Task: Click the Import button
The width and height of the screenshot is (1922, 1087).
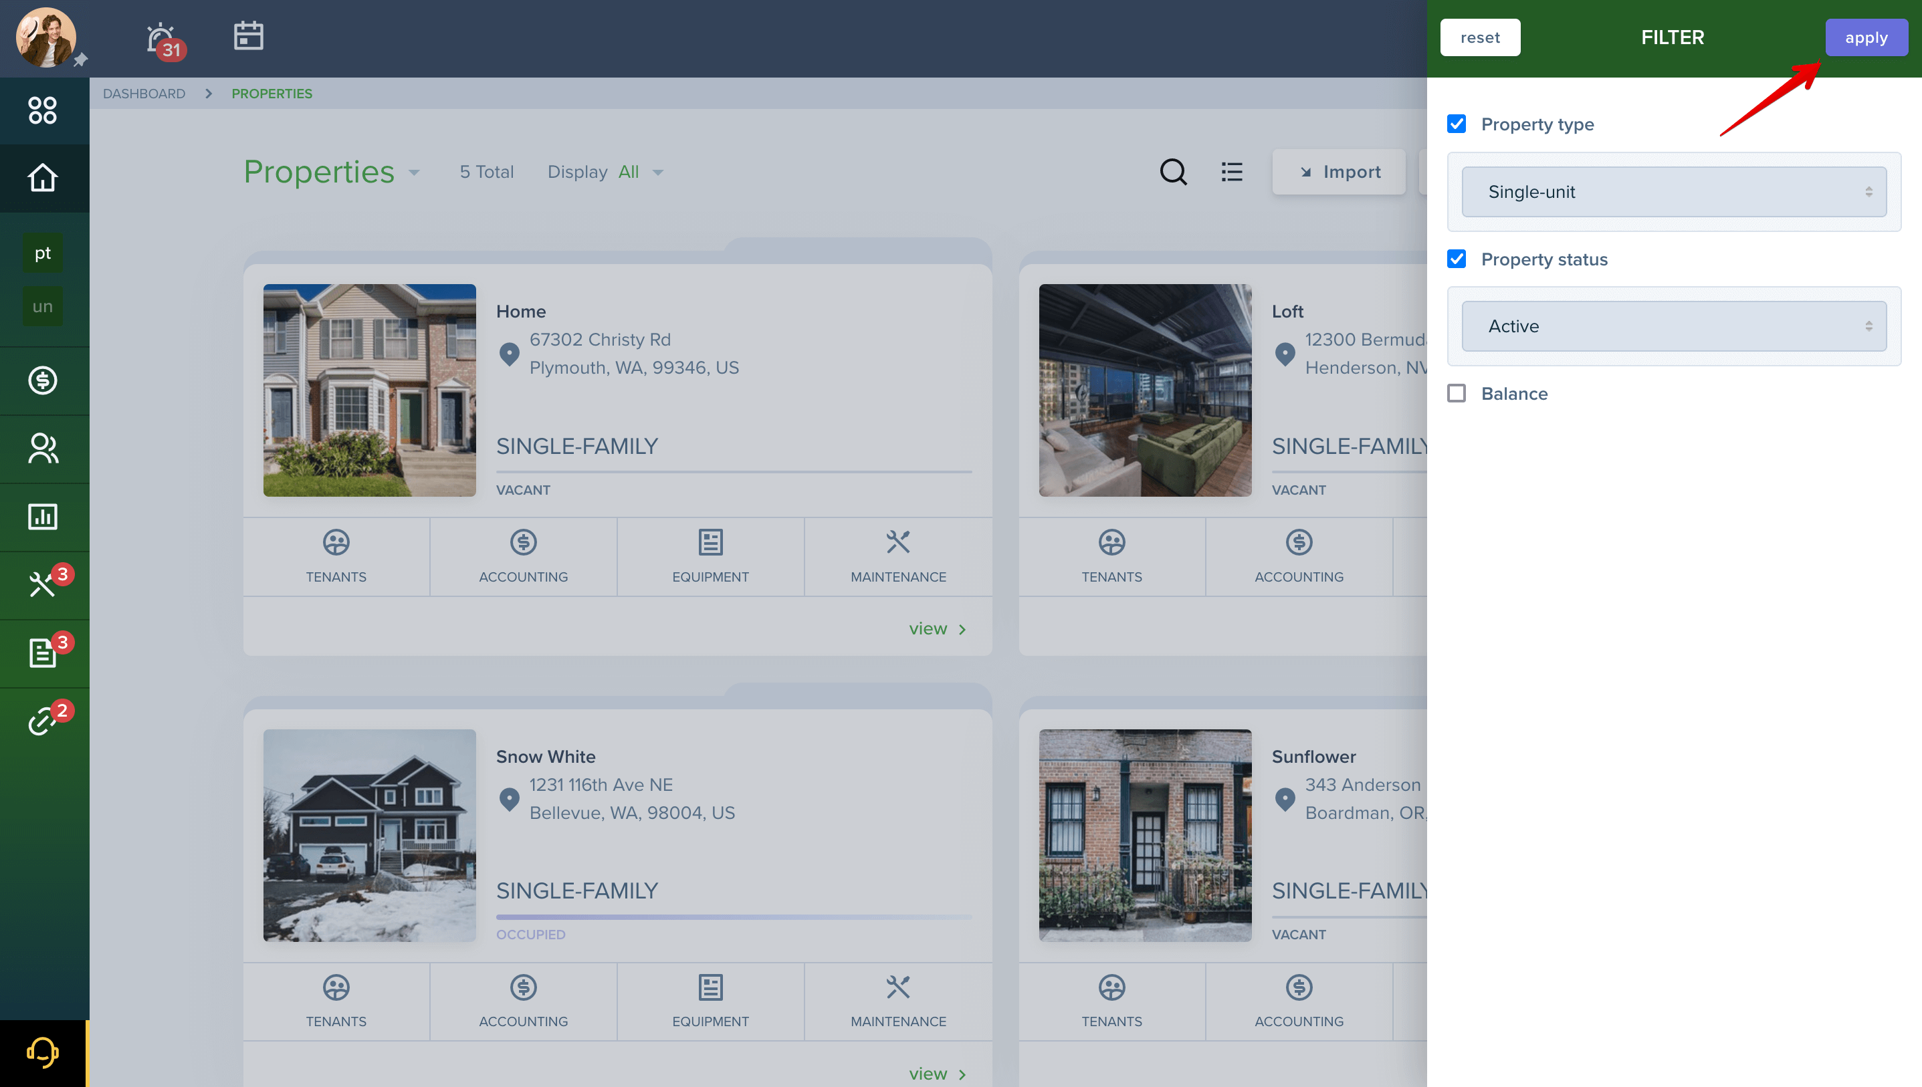Action: point(1340,172)
